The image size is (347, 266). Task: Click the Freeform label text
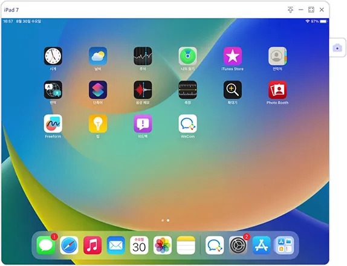tap(53, 137)
